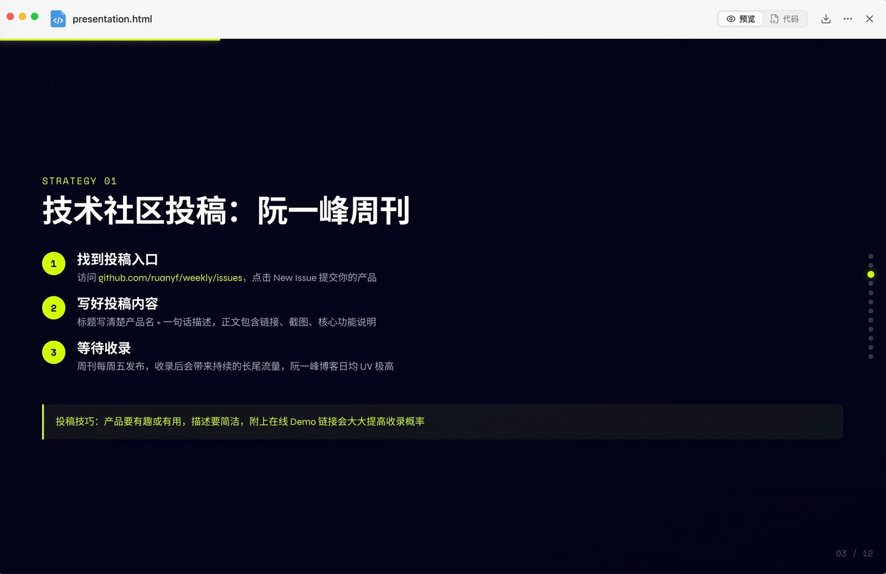The image size is (886, 574).
Task: Click the presentation.html file name
Action: (112, 19)
